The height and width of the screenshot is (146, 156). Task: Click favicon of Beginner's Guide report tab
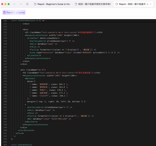35,4
